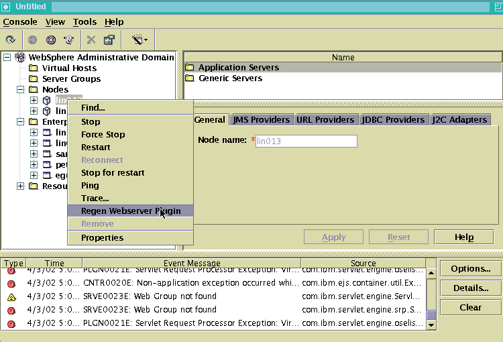
Task: Click the Resources folder icon in tree
Action: pos(33,186)
